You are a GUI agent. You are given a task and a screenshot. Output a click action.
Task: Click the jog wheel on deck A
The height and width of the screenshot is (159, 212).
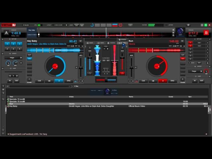pyautogui.click(x=55, y=66)
